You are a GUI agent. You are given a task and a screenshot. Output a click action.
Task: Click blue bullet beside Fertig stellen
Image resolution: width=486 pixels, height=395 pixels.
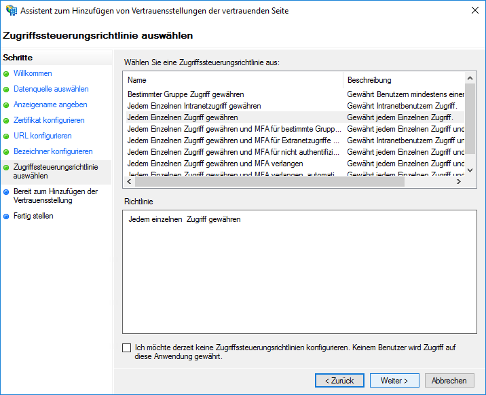pos(6,217)
